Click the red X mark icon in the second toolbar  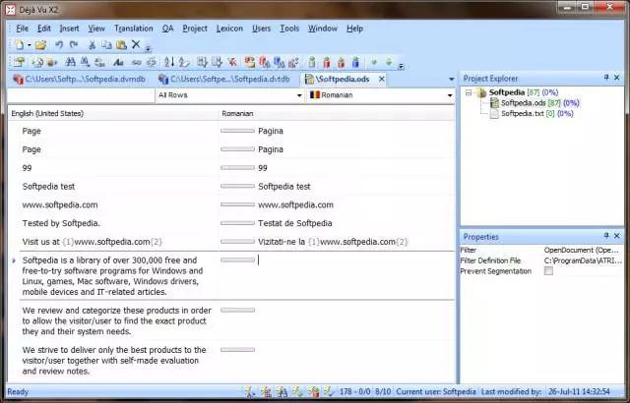click(x=232, y=62)
